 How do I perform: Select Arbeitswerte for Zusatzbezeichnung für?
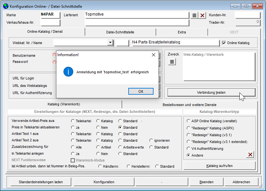(x=120, y=147)
